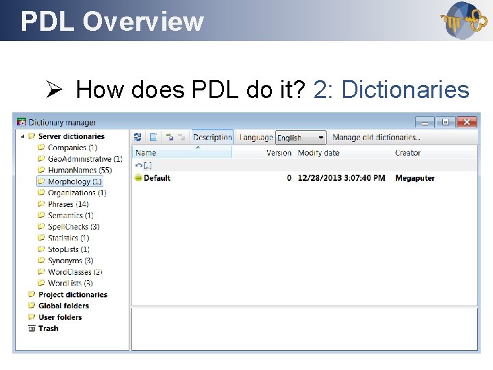Open the SpellChecks (3) folder
Screen dimensions: 493x370
point(74,227)
